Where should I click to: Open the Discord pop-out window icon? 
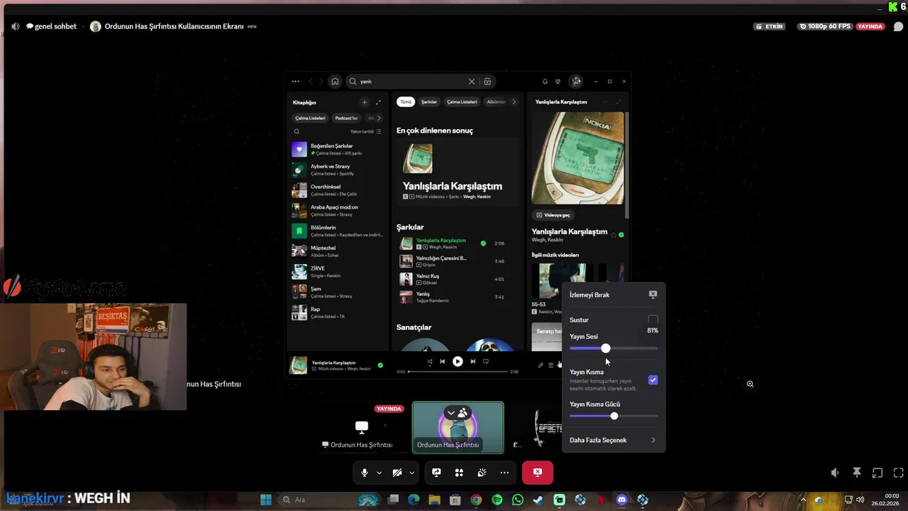click(x=877, y=473)
